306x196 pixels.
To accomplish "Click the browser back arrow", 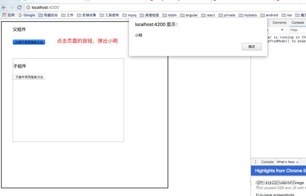I will [x=4, y=8].
